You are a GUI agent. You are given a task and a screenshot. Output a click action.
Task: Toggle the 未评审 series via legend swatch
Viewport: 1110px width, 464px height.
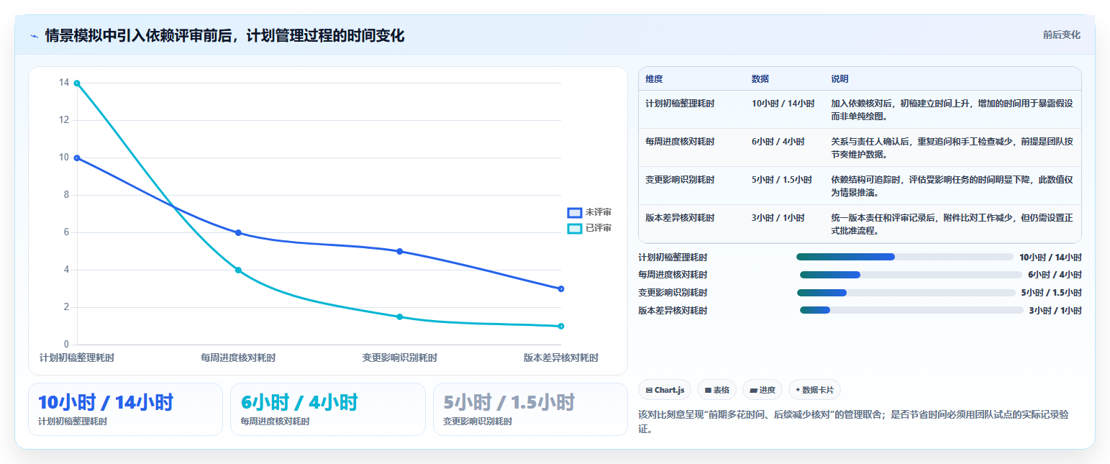574,212
